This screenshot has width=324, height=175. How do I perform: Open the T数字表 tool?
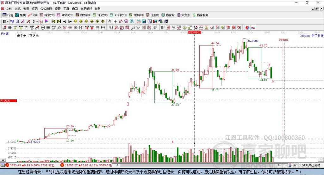tap(136, 15)
